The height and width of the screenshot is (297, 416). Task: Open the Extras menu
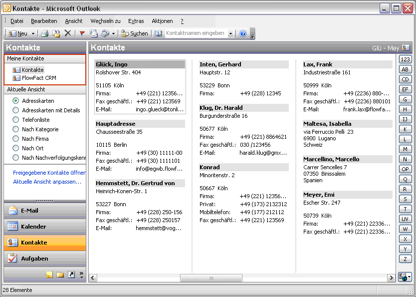click(x=136, y=21)
